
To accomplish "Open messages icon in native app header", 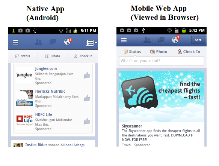I will click(x=53, y=42).
